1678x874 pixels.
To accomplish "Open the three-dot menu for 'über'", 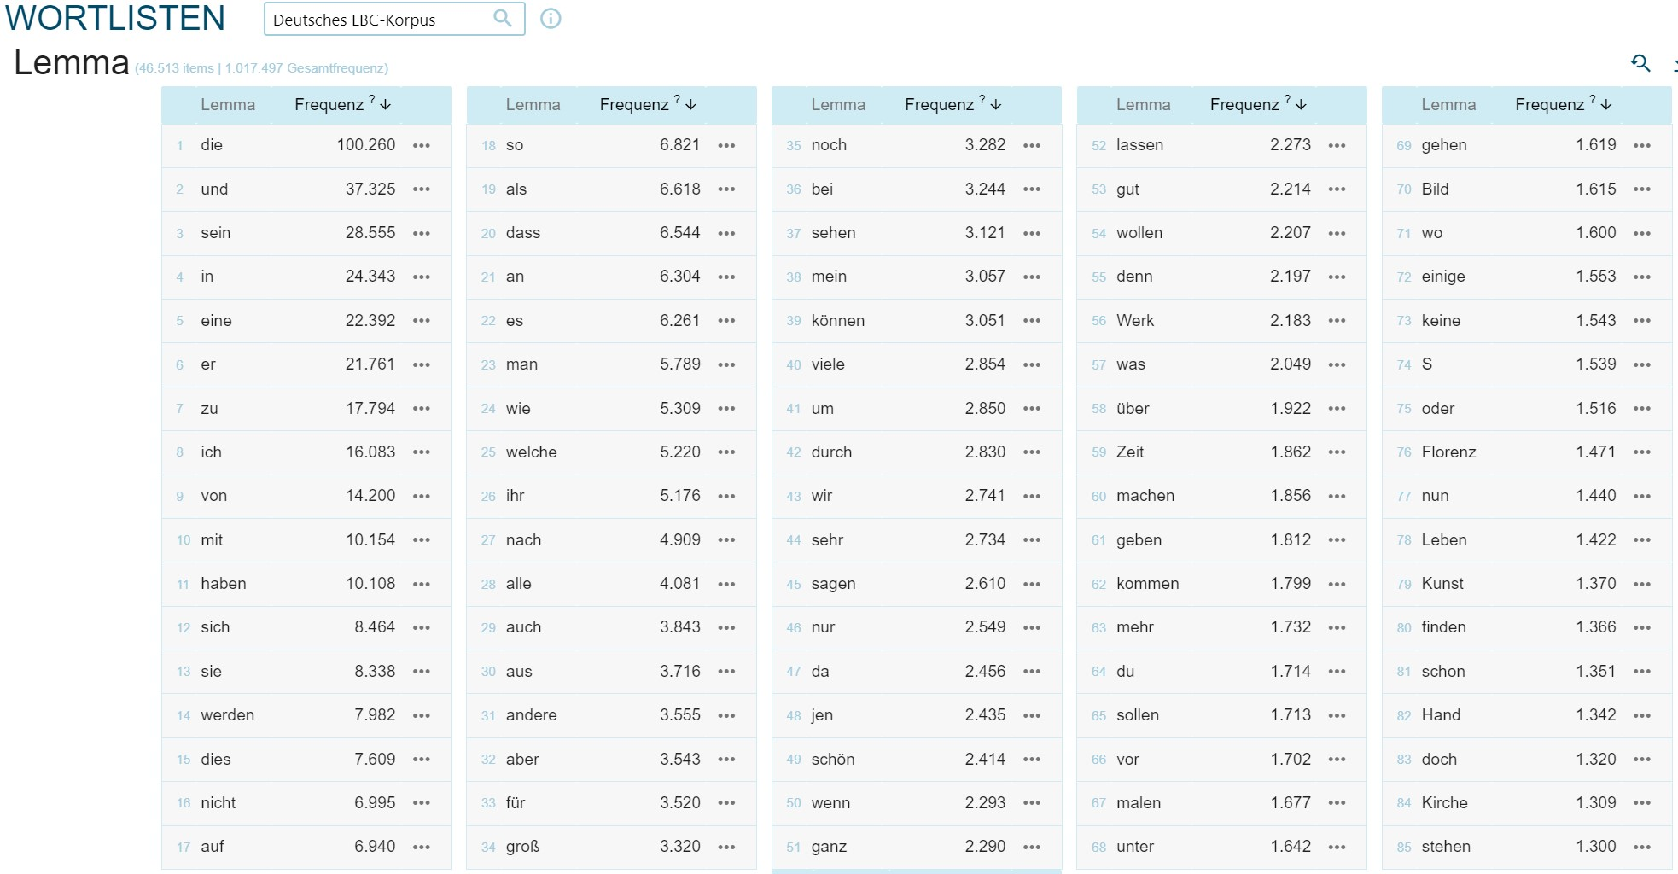I will point(1337,409).
